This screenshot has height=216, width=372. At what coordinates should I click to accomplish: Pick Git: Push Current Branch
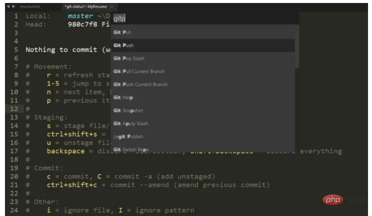203,85
